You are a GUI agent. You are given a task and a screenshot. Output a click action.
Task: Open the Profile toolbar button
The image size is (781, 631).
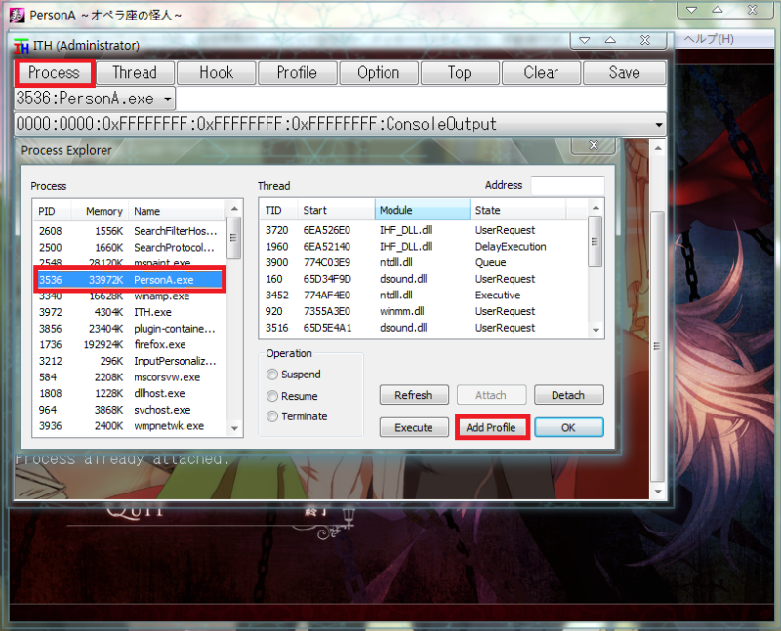pyautogui.click(x=297, y=73)
